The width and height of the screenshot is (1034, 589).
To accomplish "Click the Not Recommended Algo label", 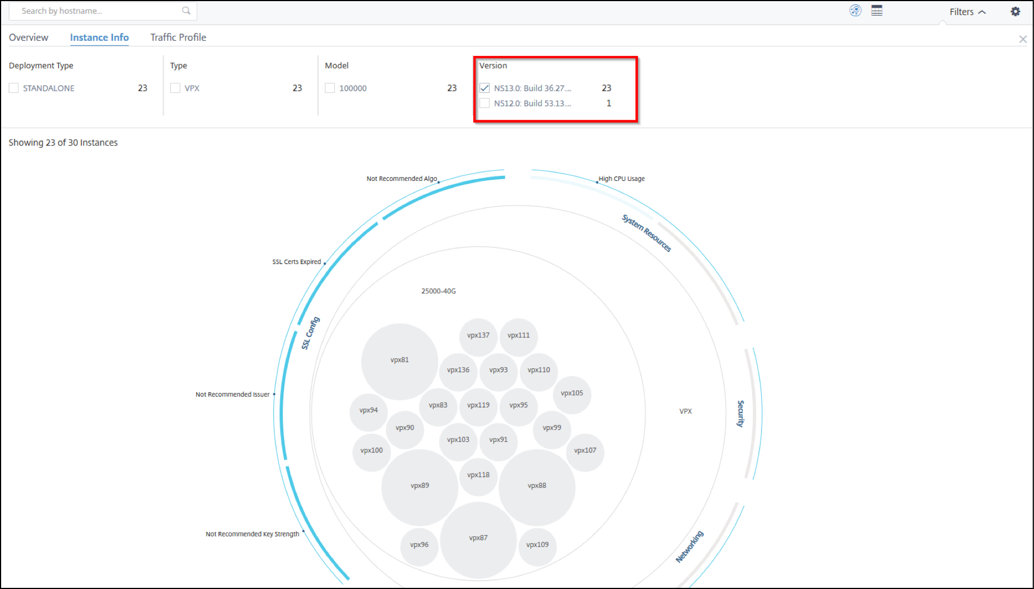I will (x=402, y=179).
